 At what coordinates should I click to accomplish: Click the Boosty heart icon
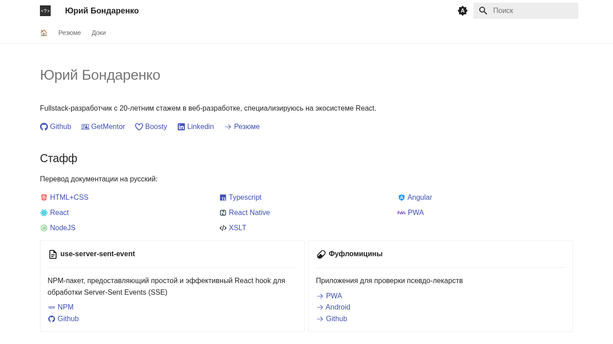coord(139,127)
